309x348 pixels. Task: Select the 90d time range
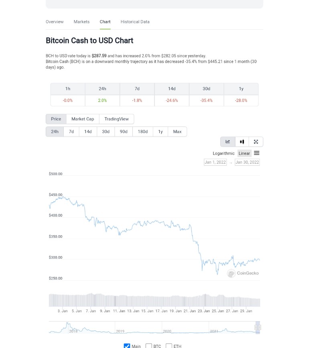coord(124,132)
